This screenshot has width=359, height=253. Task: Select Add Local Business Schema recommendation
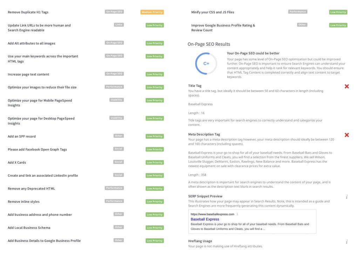[x=29, y=228]
